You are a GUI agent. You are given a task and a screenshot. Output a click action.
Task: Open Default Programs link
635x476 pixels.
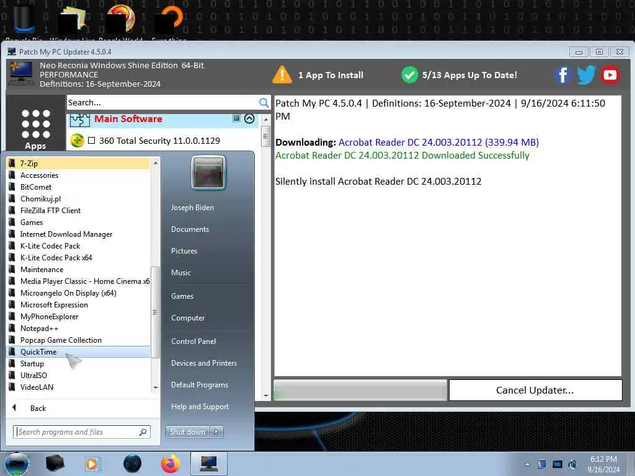point(199,385)
